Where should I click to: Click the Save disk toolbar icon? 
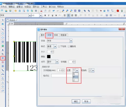coord(10,11)
